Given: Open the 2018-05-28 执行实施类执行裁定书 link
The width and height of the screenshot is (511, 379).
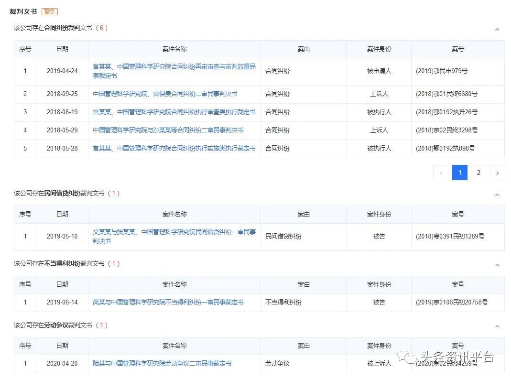Looking at the screenshot, I should 174,149.
